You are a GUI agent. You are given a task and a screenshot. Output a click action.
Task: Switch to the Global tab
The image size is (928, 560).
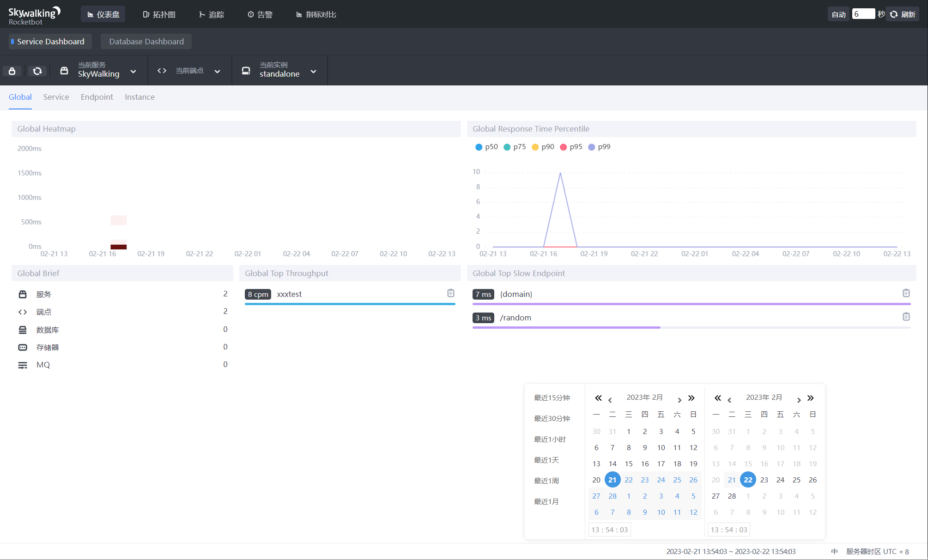click(x=20, y=97)
